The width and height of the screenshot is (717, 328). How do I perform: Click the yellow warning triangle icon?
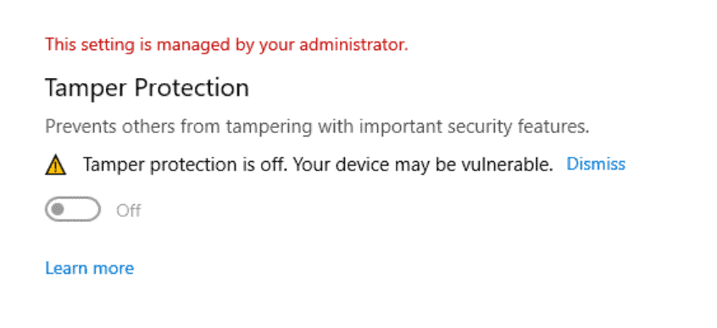(x=56, y=164)
